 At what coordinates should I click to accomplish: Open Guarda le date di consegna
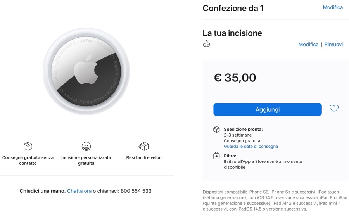point(251,147)
